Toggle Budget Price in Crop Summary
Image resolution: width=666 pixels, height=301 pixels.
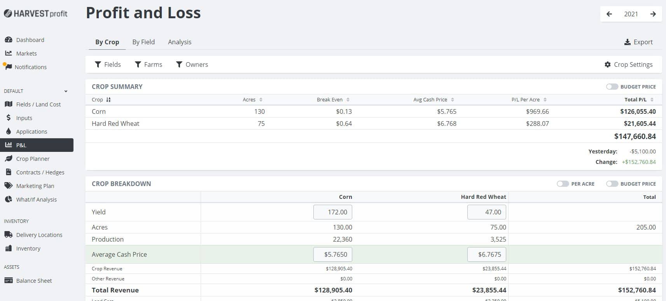tap(612, 87)
